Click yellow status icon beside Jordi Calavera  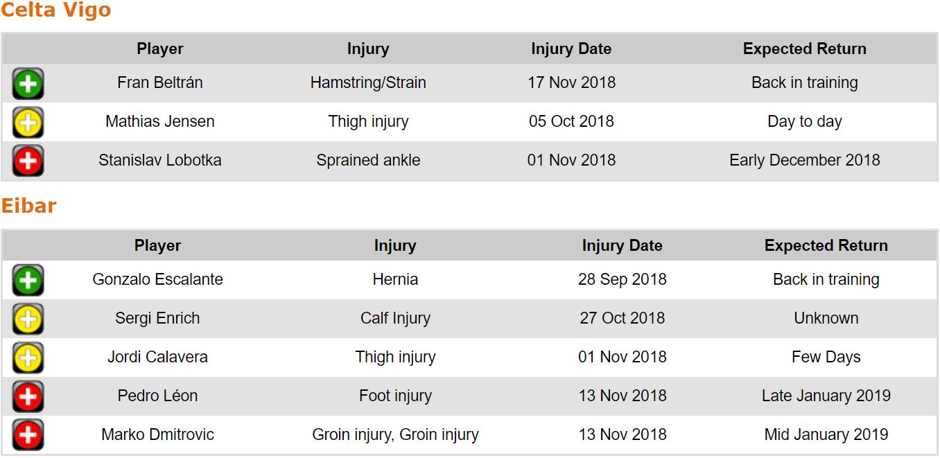[28, 358]
